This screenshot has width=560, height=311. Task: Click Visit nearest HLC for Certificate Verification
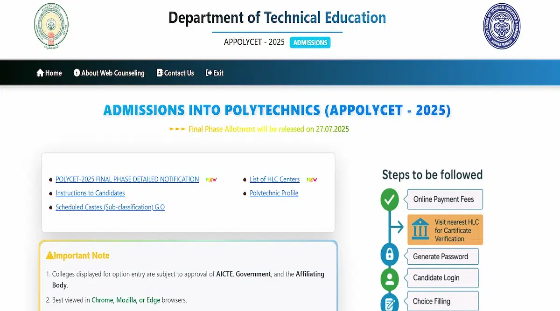(x=445, y=230)
